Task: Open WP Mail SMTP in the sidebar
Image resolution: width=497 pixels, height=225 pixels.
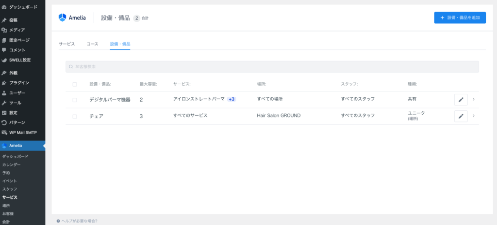Action: [x=23, y=133]
